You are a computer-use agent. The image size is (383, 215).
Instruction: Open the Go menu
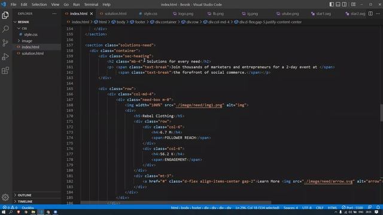click(66, 4)
